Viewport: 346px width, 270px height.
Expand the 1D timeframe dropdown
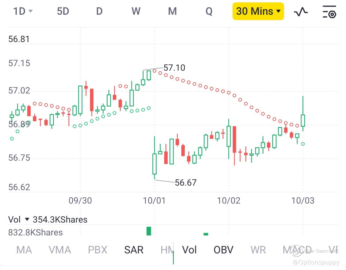tap(23, 11)
